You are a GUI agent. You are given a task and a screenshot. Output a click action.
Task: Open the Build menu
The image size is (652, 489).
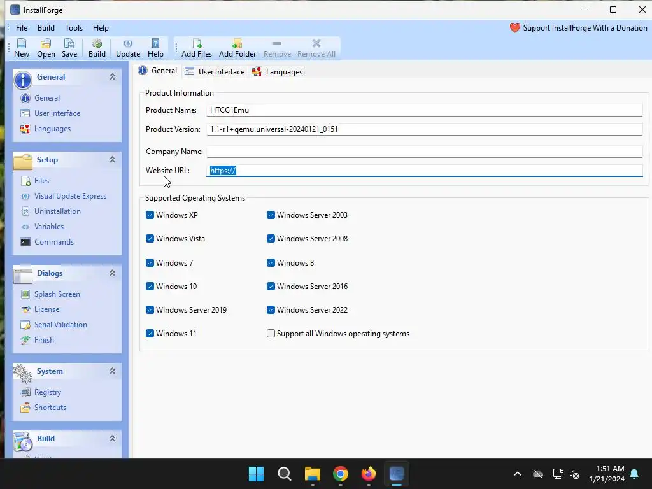46,28
